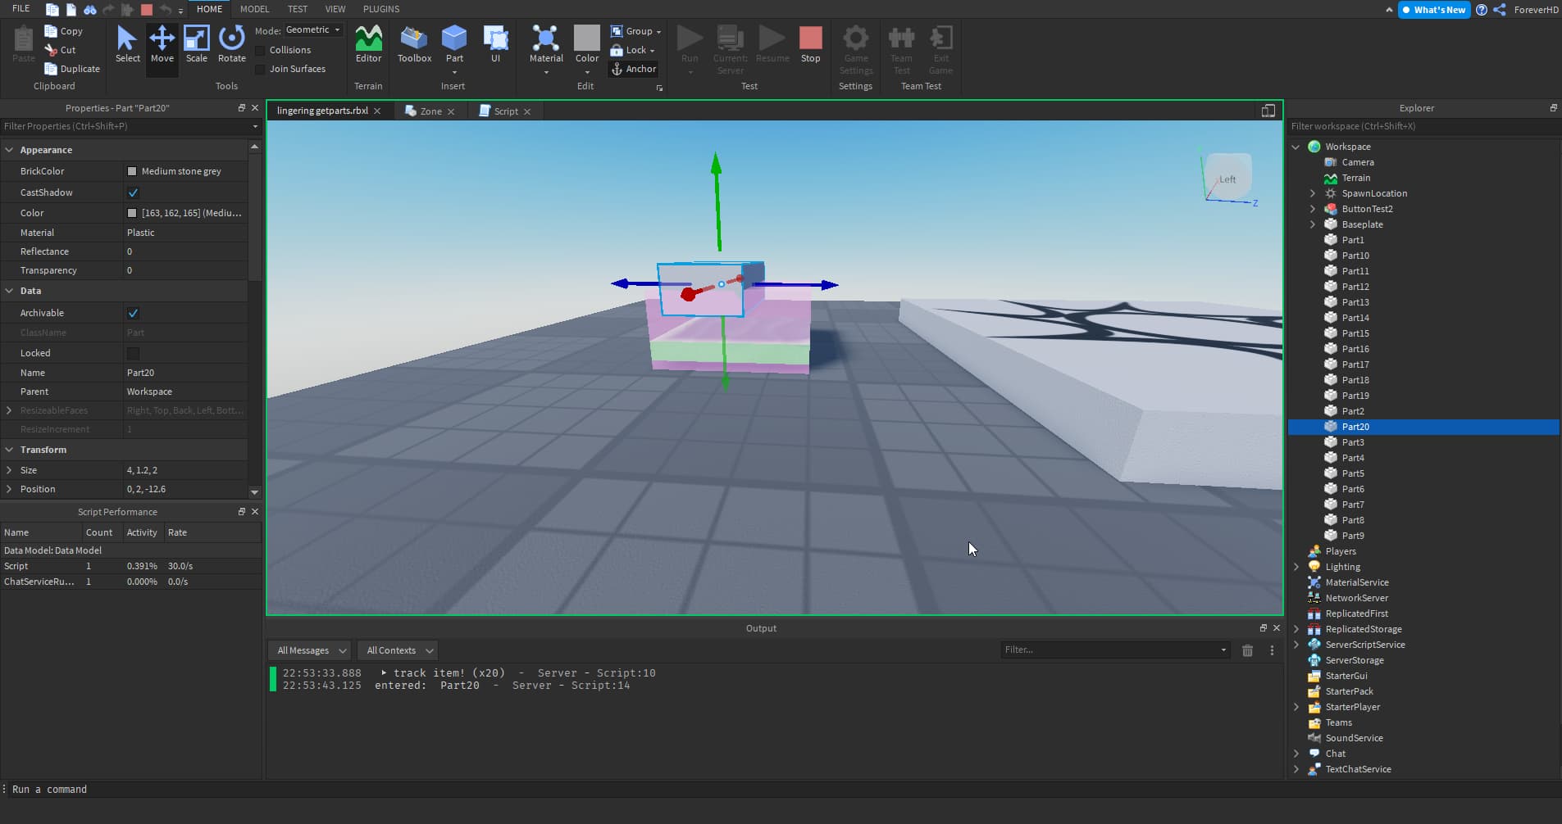The width and height of the screenshot is (1562, 824).
Task: Clear the Output log with trash icon
Action: (1247, 650)
